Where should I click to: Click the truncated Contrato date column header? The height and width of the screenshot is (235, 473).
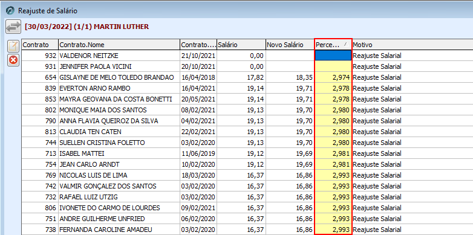[x=198, y=45]
